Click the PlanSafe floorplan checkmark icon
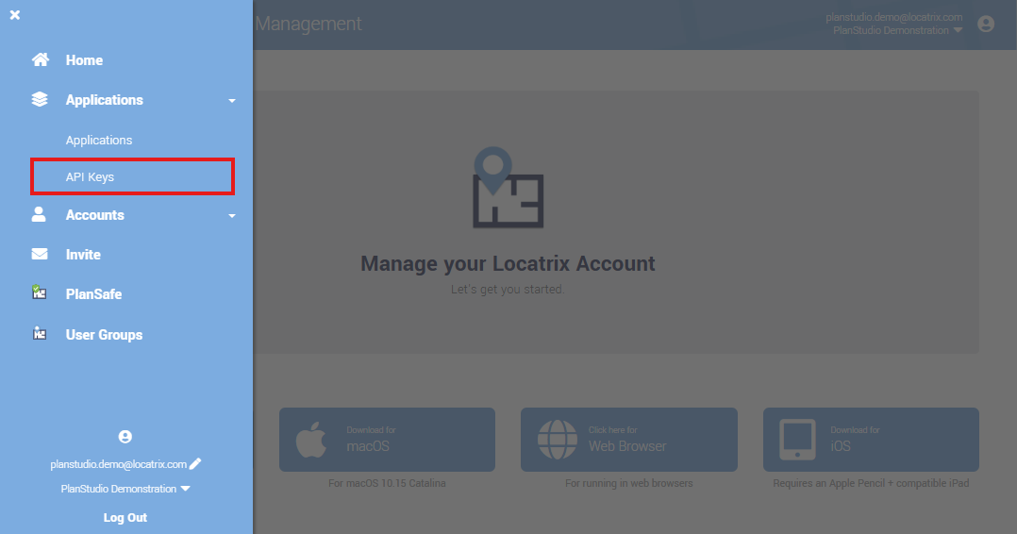The image size is (1017, 534). point(39,292)
